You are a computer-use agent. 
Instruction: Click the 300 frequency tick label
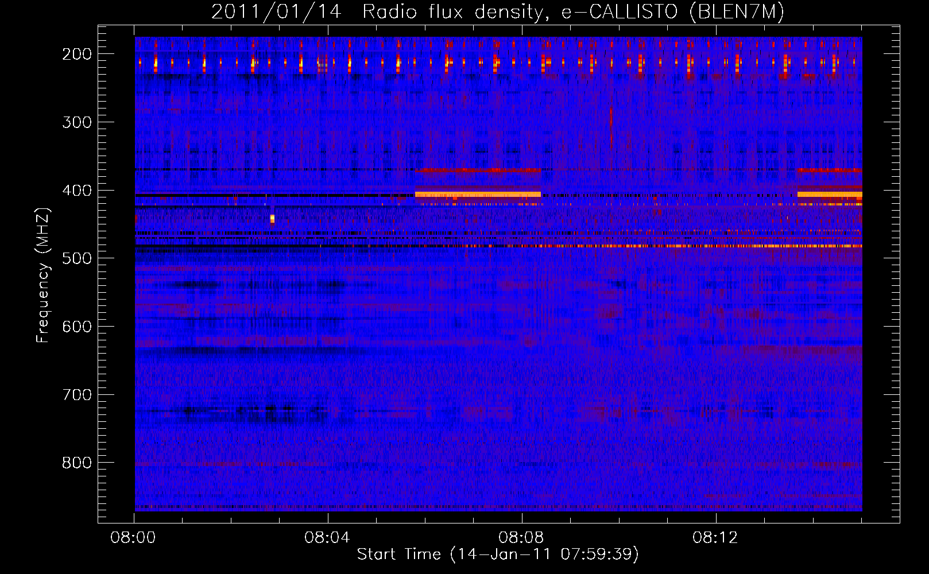(x=76, y=122)
